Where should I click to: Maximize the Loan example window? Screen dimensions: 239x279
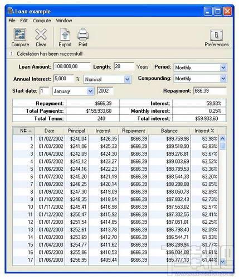pos(218,11)
